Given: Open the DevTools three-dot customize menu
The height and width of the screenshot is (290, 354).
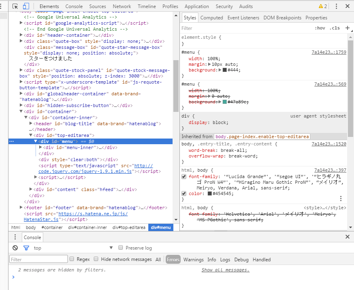Looking at the screenshot, I should (336, 6).
